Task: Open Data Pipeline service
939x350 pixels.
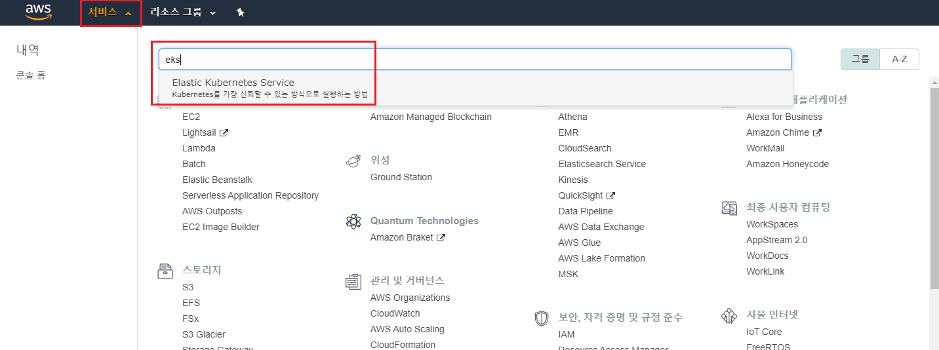Action: 586,211
